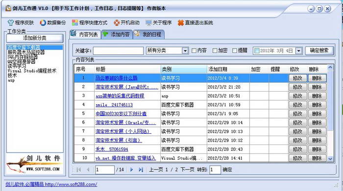This screenshot has height=191, width=343.
Task: Select 服务器木马监控器 category
Action: tap(26, 52)
